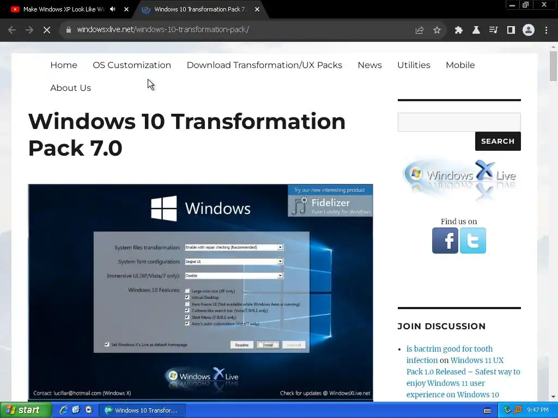Viewport: 558px width, 418px height.
Task: Open the share page icon
Action: tap(420, 30)
